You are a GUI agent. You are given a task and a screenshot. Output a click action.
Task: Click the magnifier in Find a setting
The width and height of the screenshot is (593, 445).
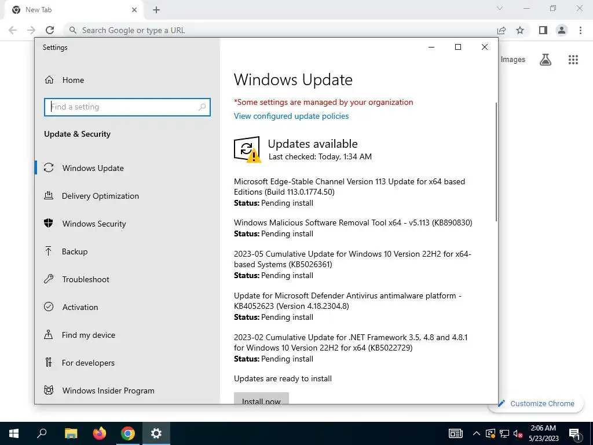click(202, 107)
